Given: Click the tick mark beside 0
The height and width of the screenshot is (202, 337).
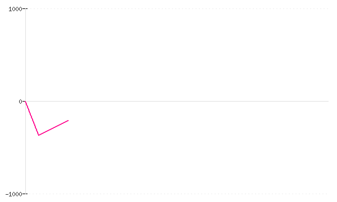Looking at the screenshot, I should coord(24,101).
